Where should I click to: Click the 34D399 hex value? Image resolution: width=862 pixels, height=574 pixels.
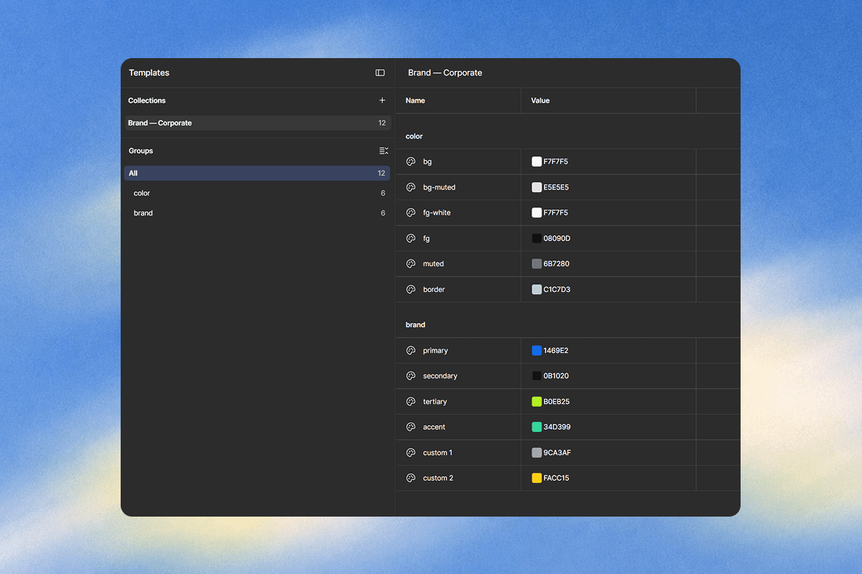click(x=557, y=427)
